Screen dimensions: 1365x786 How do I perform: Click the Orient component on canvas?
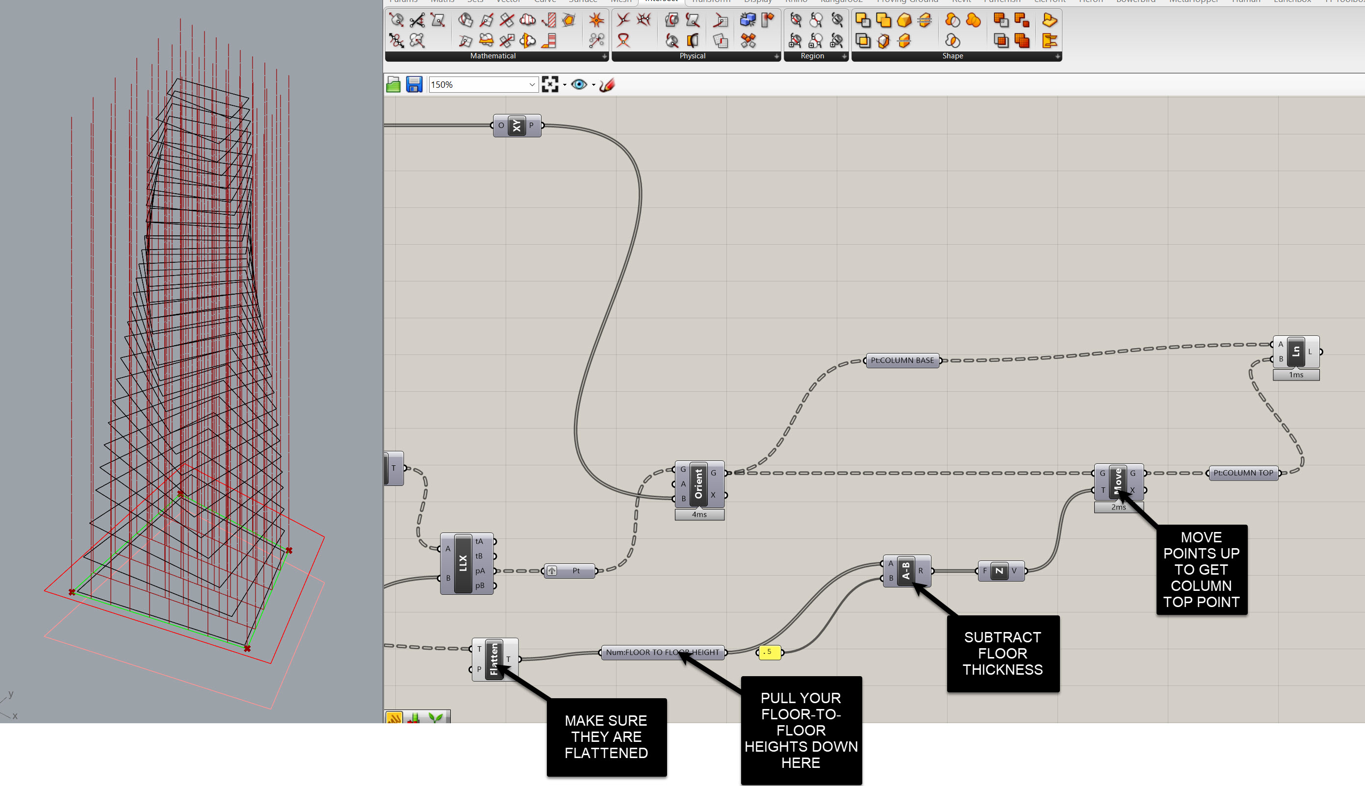click(699, 483)
